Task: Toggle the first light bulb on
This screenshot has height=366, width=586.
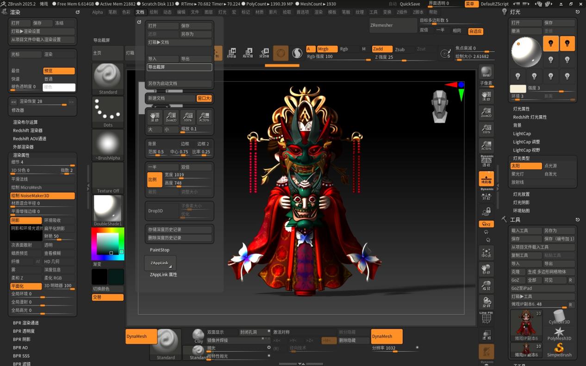Action: pos(550,43)
